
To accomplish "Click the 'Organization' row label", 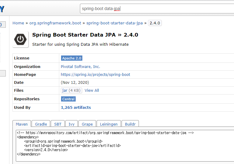I will (x=27, y=66).
